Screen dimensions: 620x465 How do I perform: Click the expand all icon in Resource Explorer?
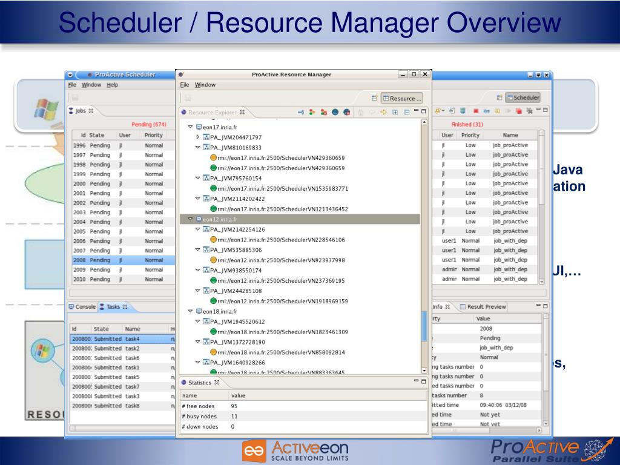pos(395,112)
